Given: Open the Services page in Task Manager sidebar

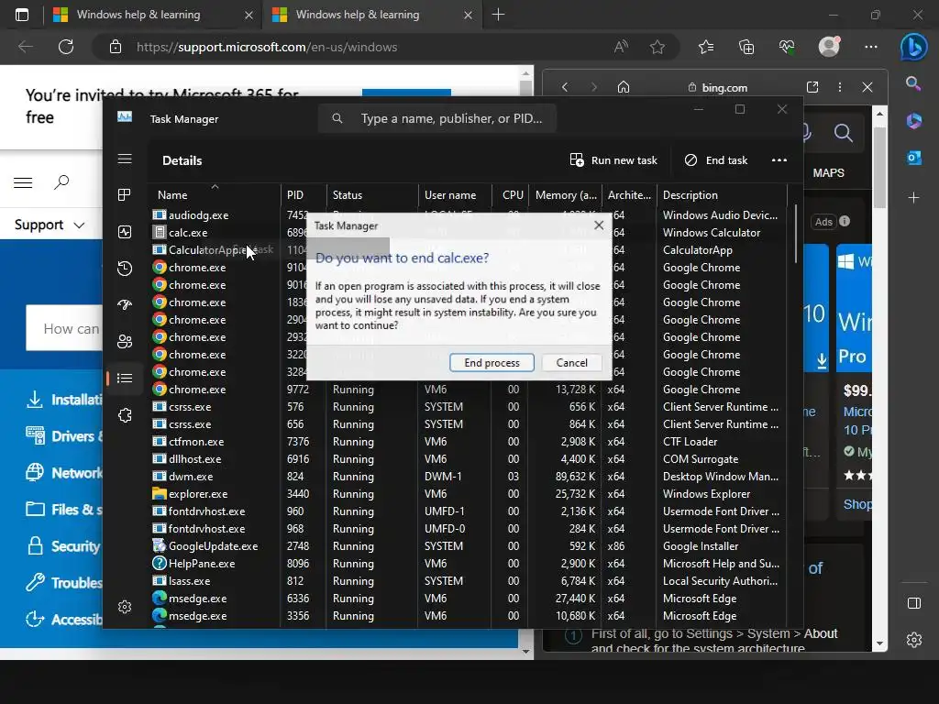Looking at the screenshot, I should pos(125,415).
